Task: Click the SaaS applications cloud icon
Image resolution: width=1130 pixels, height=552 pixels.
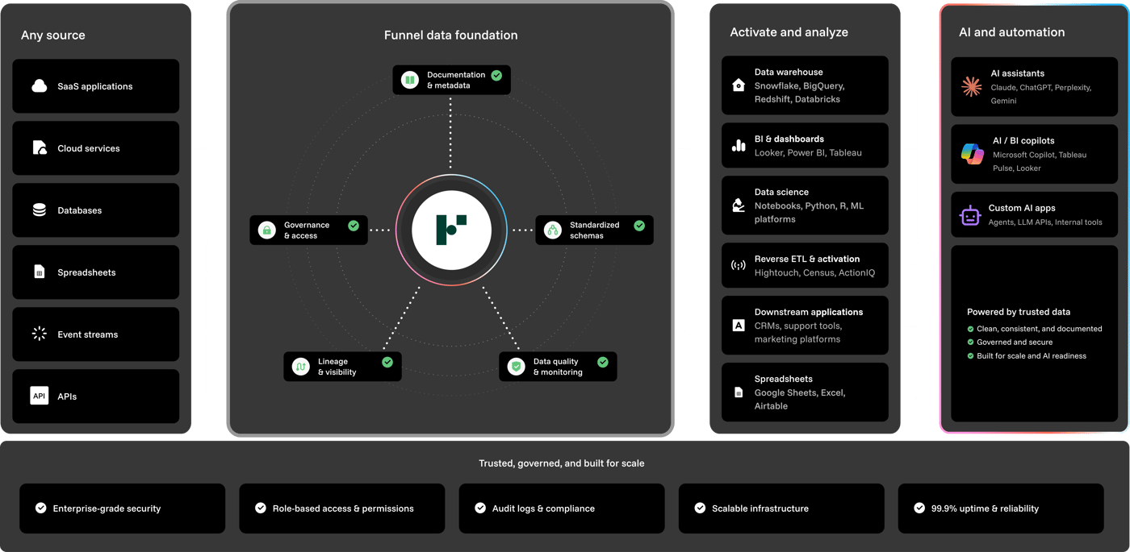Action: coord(39,86)
